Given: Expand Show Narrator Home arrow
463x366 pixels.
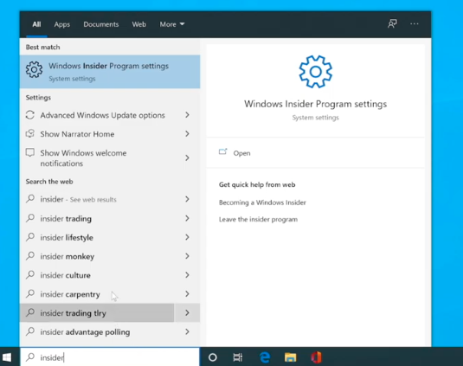Looking at the screenshot, I should pos(187,134).
